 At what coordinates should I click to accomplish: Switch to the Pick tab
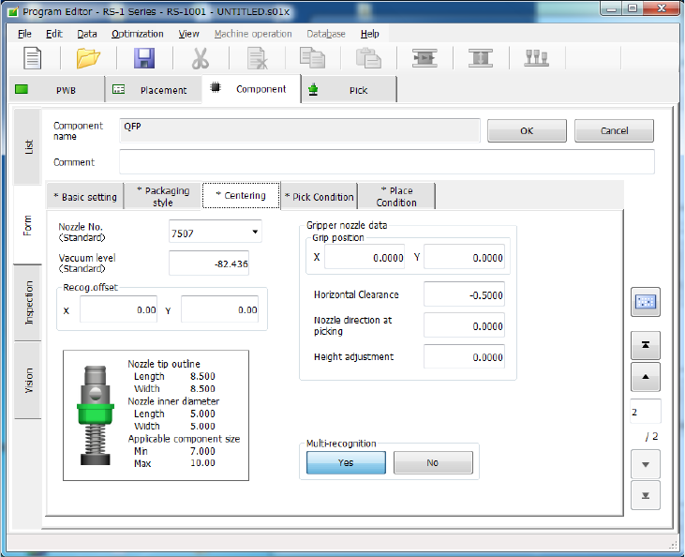350,90
